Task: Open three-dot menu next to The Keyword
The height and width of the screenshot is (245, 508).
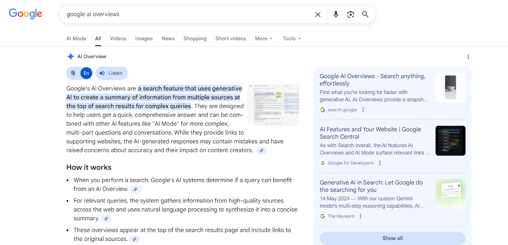Action: [x=360, y=216]
